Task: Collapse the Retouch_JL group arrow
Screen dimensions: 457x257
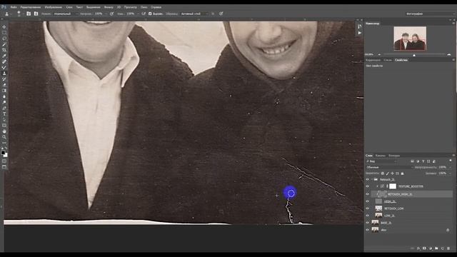Action: pyautogui.click(x=372, y=179)
